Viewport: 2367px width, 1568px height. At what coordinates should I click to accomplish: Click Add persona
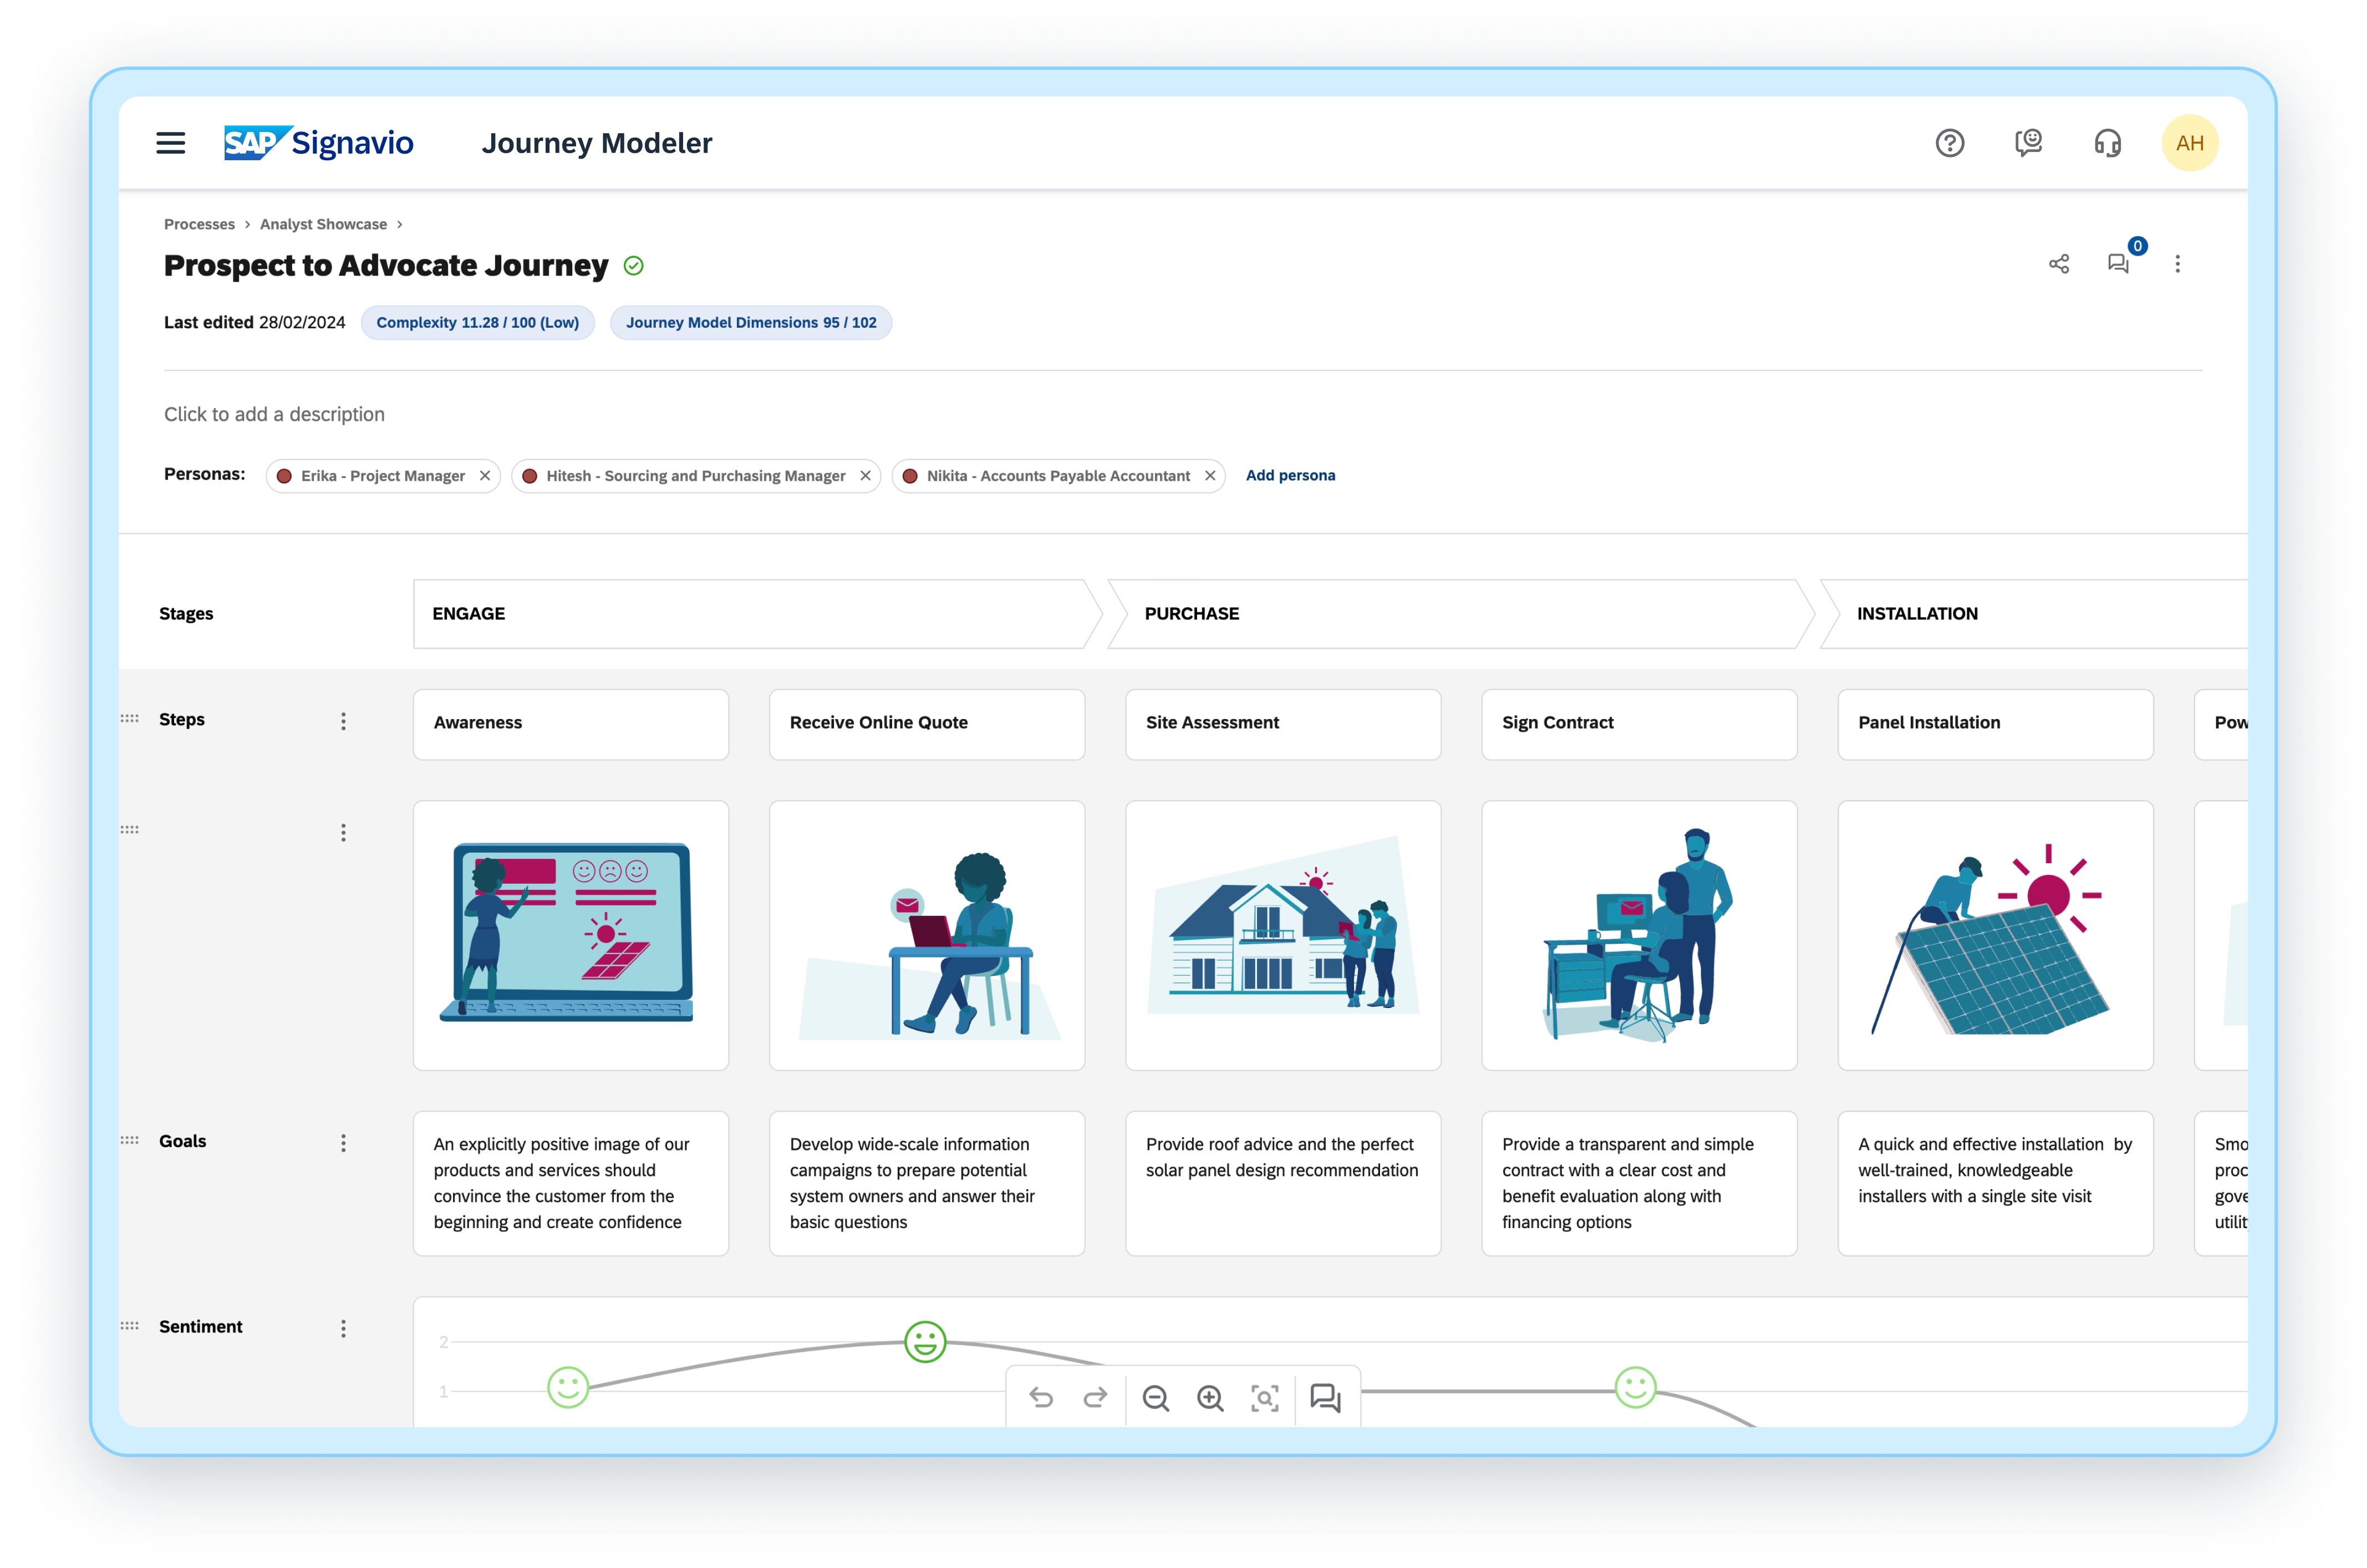(1290, 475)
